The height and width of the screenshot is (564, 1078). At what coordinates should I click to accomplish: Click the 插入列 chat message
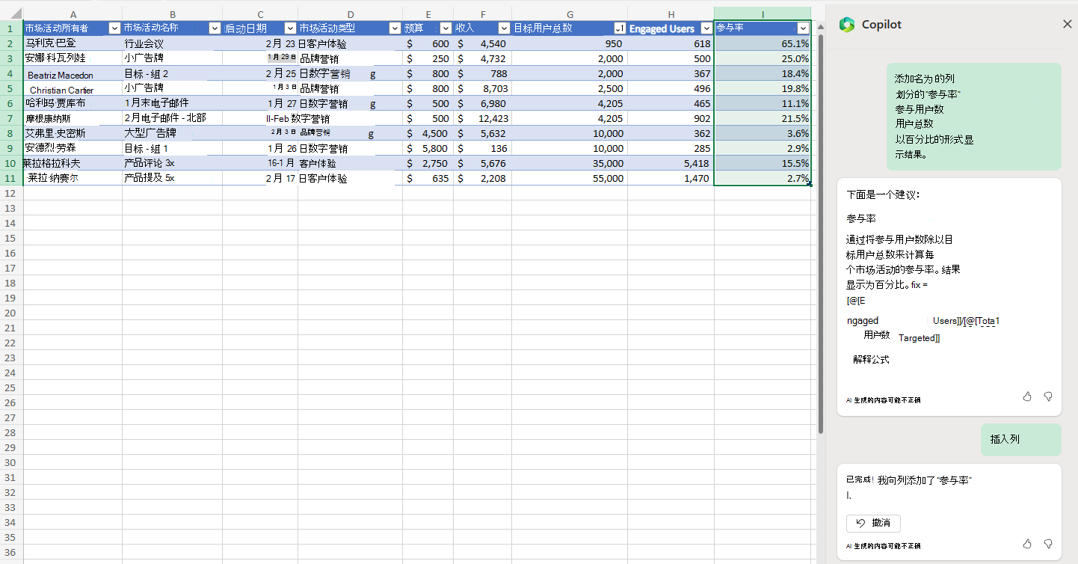coord(1020,440)
